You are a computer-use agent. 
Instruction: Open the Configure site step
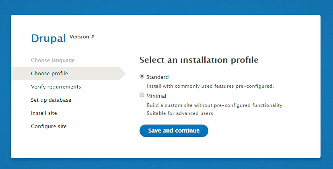(x=49, y=127)
